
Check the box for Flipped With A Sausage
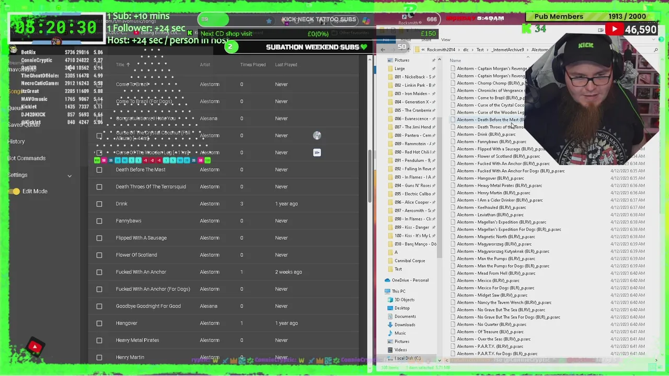point(99,238)
